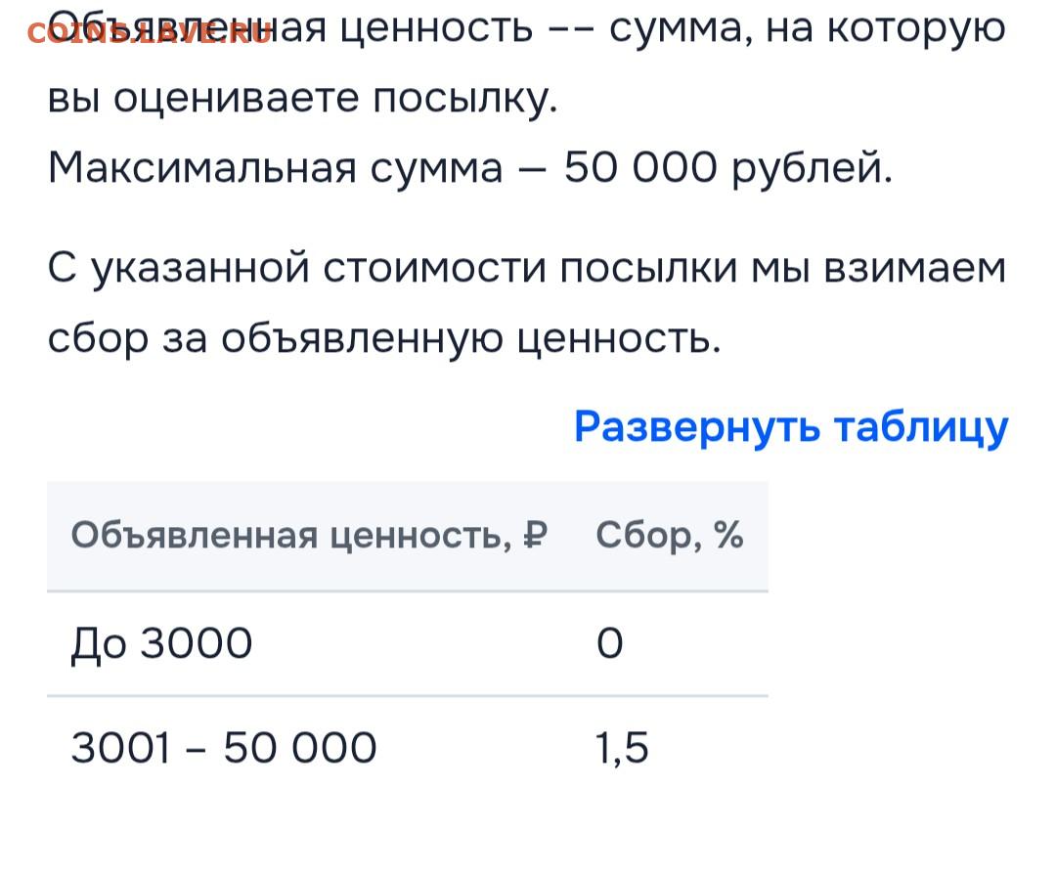Click the percent sign in the table header
Viewport: 1056px width, 876px height.
click(728, 536)
